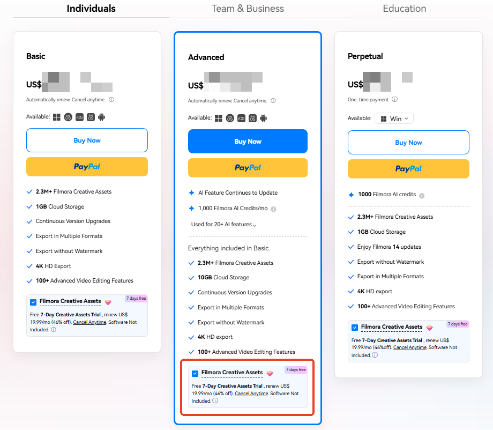The width and height of the screenshot is (493, 430).
Task: Click the macOS icon in the Basic plan
Action: [x=68, y=117]
